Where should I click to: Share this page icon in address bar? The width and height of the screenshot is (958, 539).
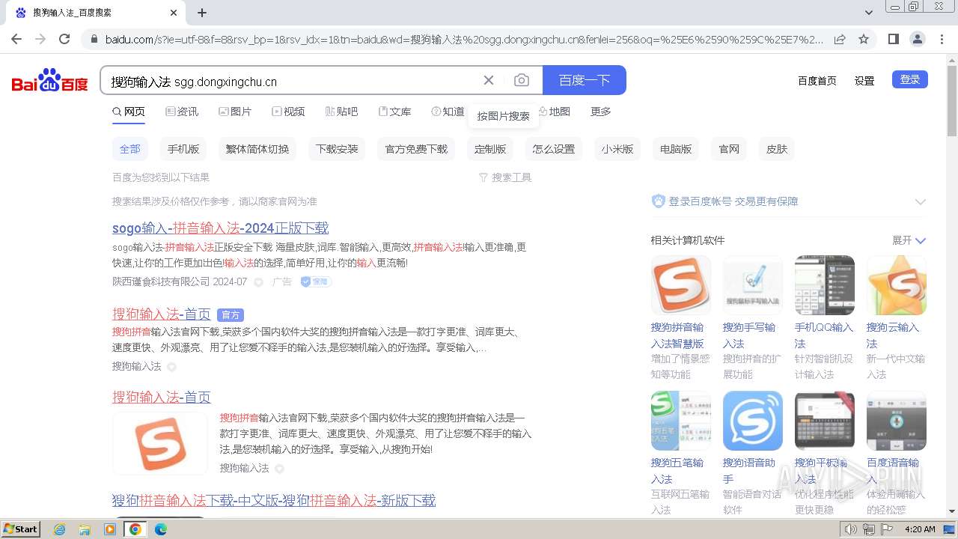tap(840, 39)
